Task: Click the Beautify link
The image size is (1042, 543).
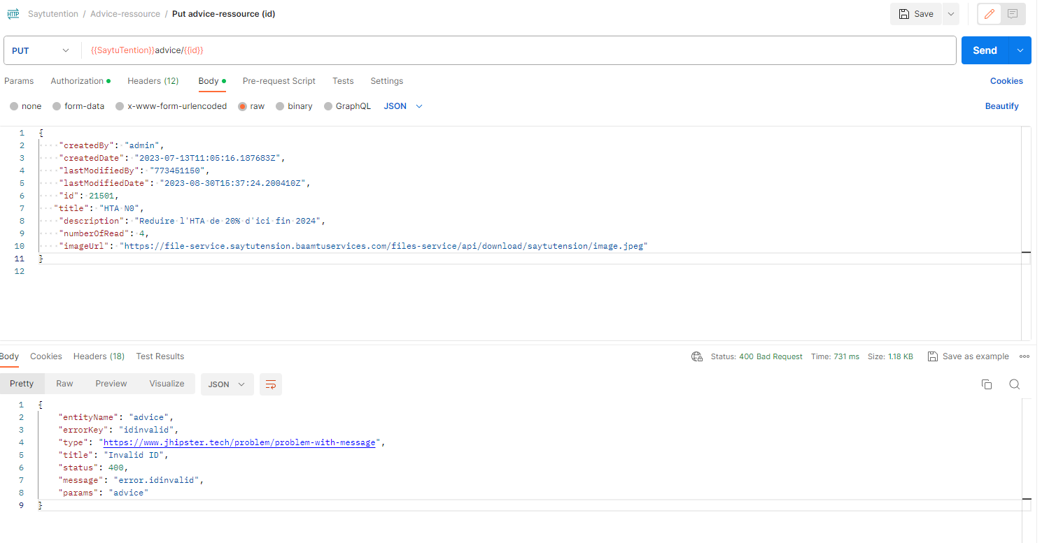Action: point(1001,106)
